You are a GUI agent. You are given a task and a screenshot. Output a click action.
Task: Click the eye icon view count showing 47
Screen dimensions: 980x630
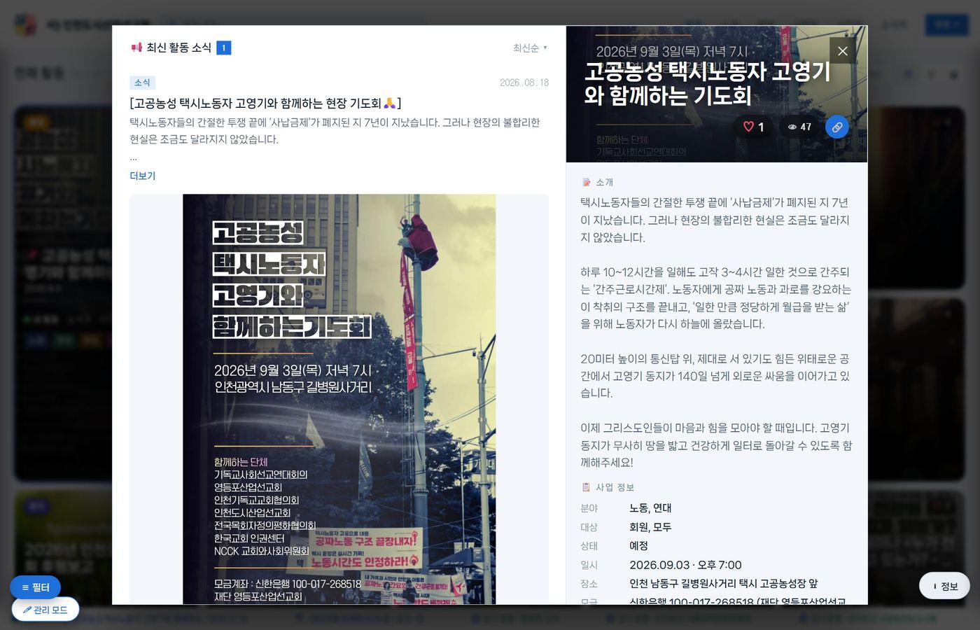[x=799, y=127]
